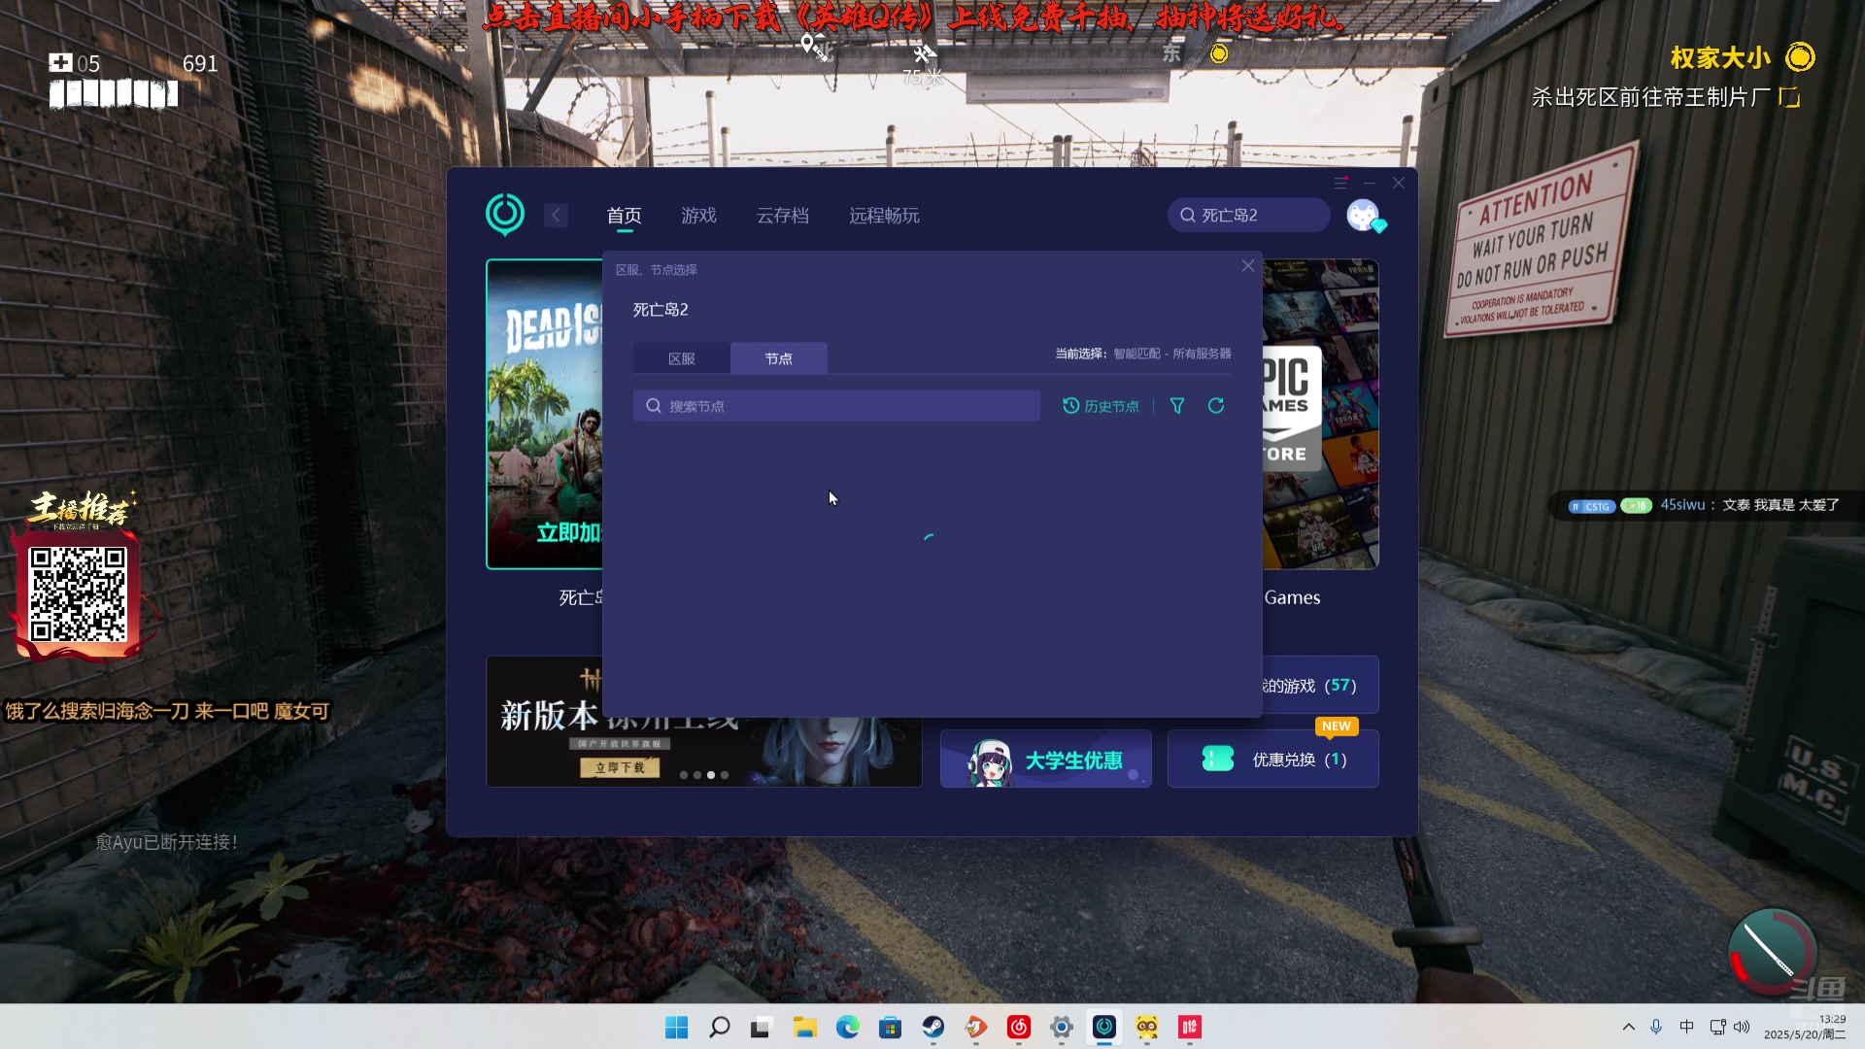Open the orange bird app on the taskbar
This screenshot has height=1049, width=1865.
[x=976, y=1028]
